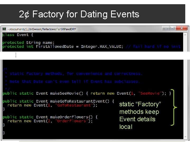
Task: Click the slide title '2¢ Factory for Dating Events'
Action: (x=79, y=14)
